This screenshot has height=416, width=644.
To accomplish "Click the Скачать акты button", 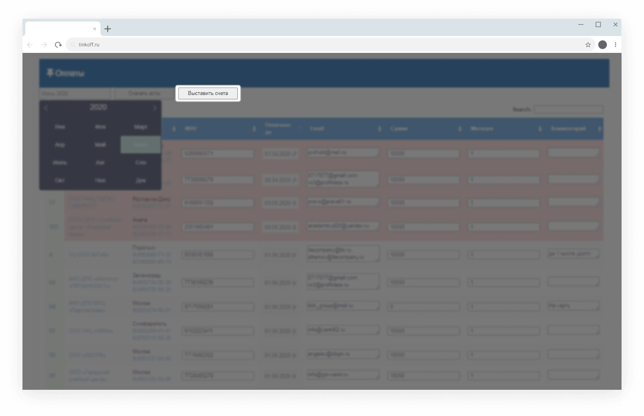I will [144, 93].
